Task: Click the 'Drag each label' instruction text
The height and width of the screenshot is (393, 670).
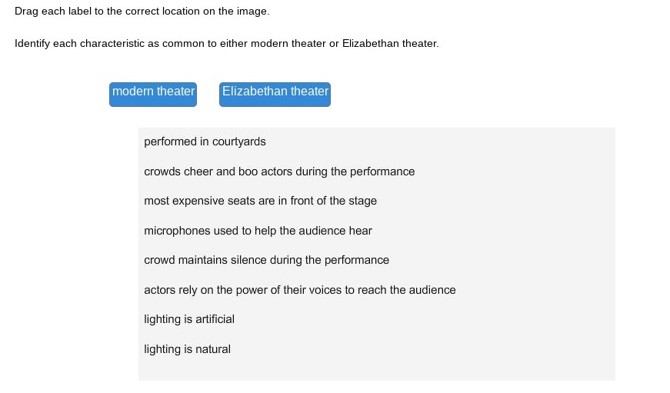Action: click(142, 12)
